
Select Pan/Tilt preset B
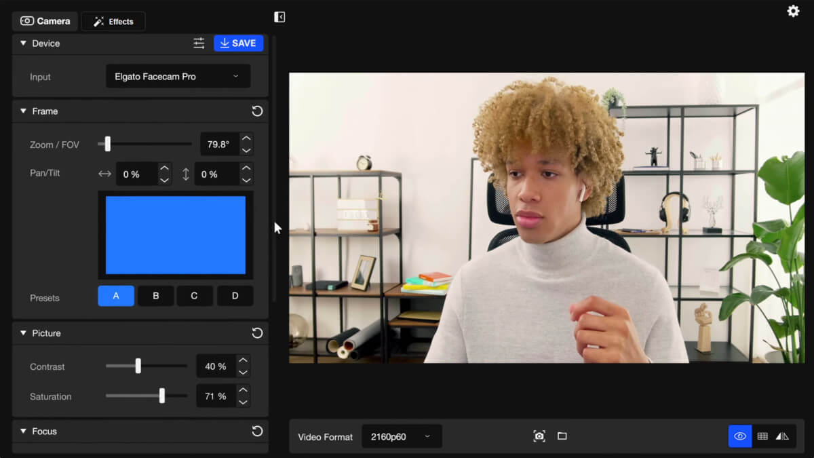tap(155, 296)
